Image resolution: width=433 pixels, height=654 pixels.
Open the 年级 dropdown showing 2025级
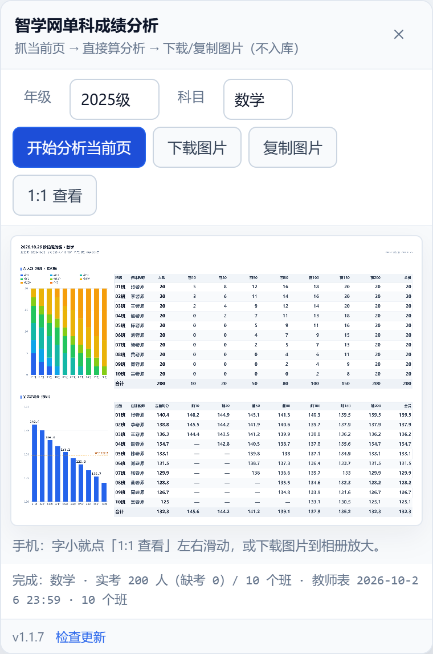click(115, 99)
